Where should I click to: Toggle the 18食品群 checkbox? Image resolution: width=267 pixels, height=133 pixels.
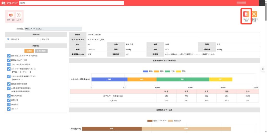coord(9,104)
